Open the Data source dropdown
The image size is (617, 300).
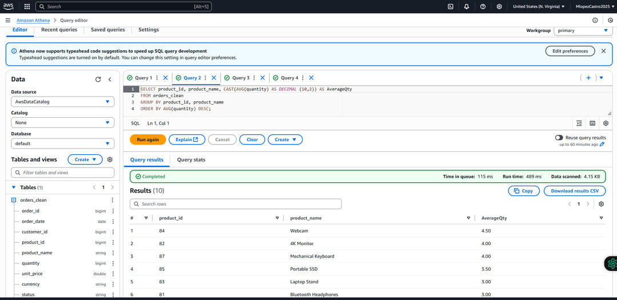point(62,102)
